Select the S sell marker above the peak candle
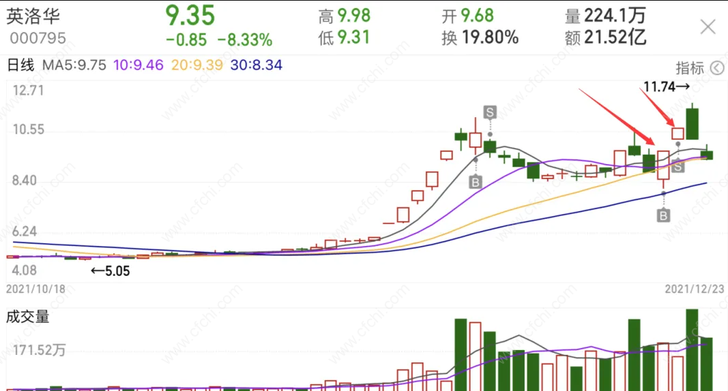 point(490,112)
